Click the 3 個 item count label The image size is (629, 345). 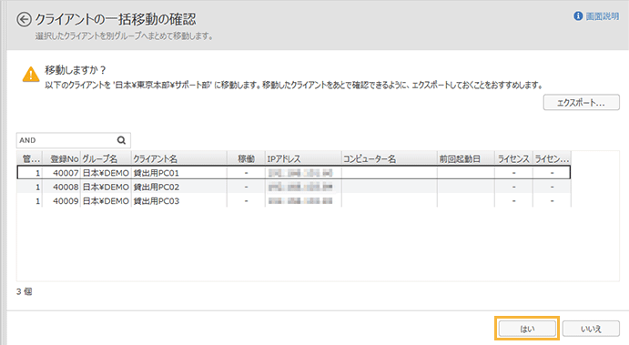pyautogui.click(x=24, y=291)
